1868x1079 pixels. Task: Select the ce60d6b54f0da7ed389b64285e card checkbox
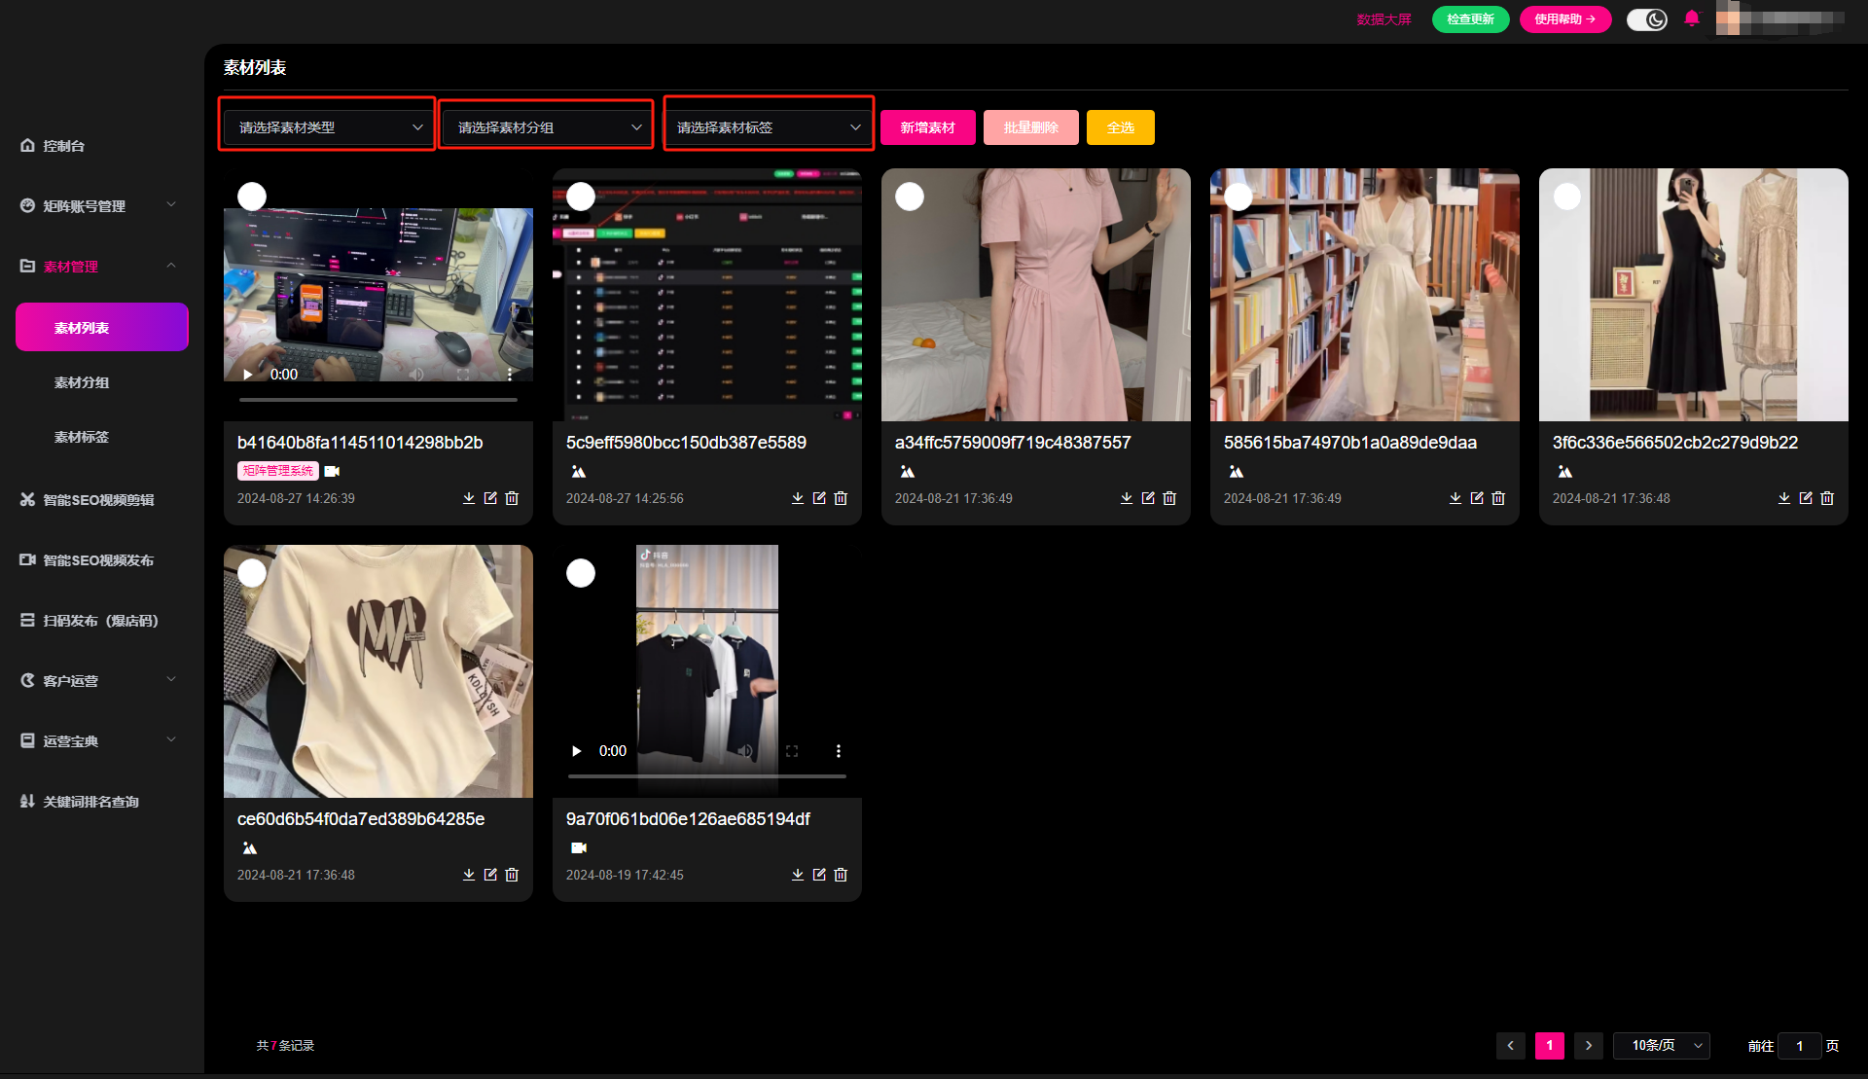(x=252, y=573)
